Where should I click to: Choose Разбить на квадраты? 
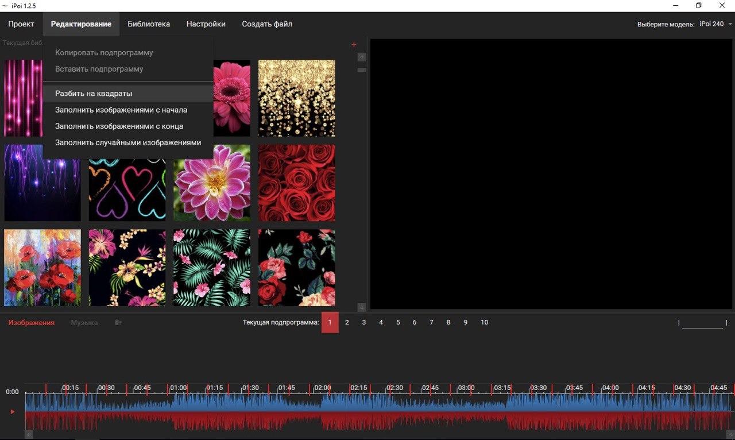[128, 93]
